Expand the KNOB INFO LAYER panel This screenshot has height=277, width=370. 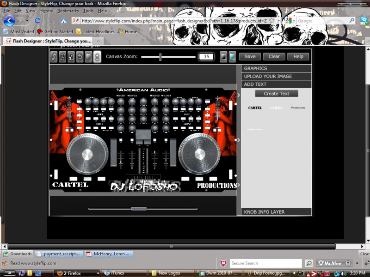point(276,212)
